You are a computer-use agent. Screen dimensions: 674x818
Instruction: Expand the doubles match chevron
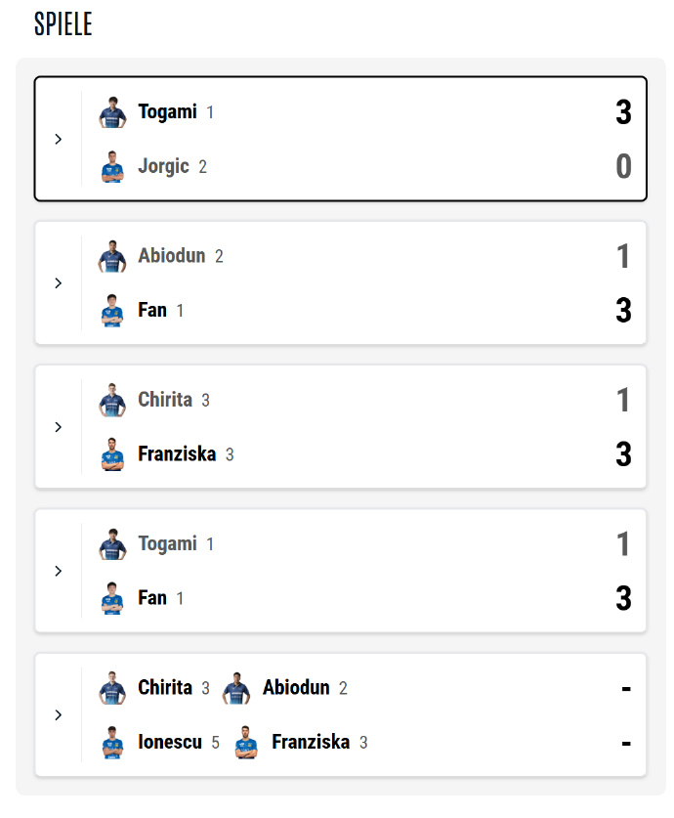point(59,714)
